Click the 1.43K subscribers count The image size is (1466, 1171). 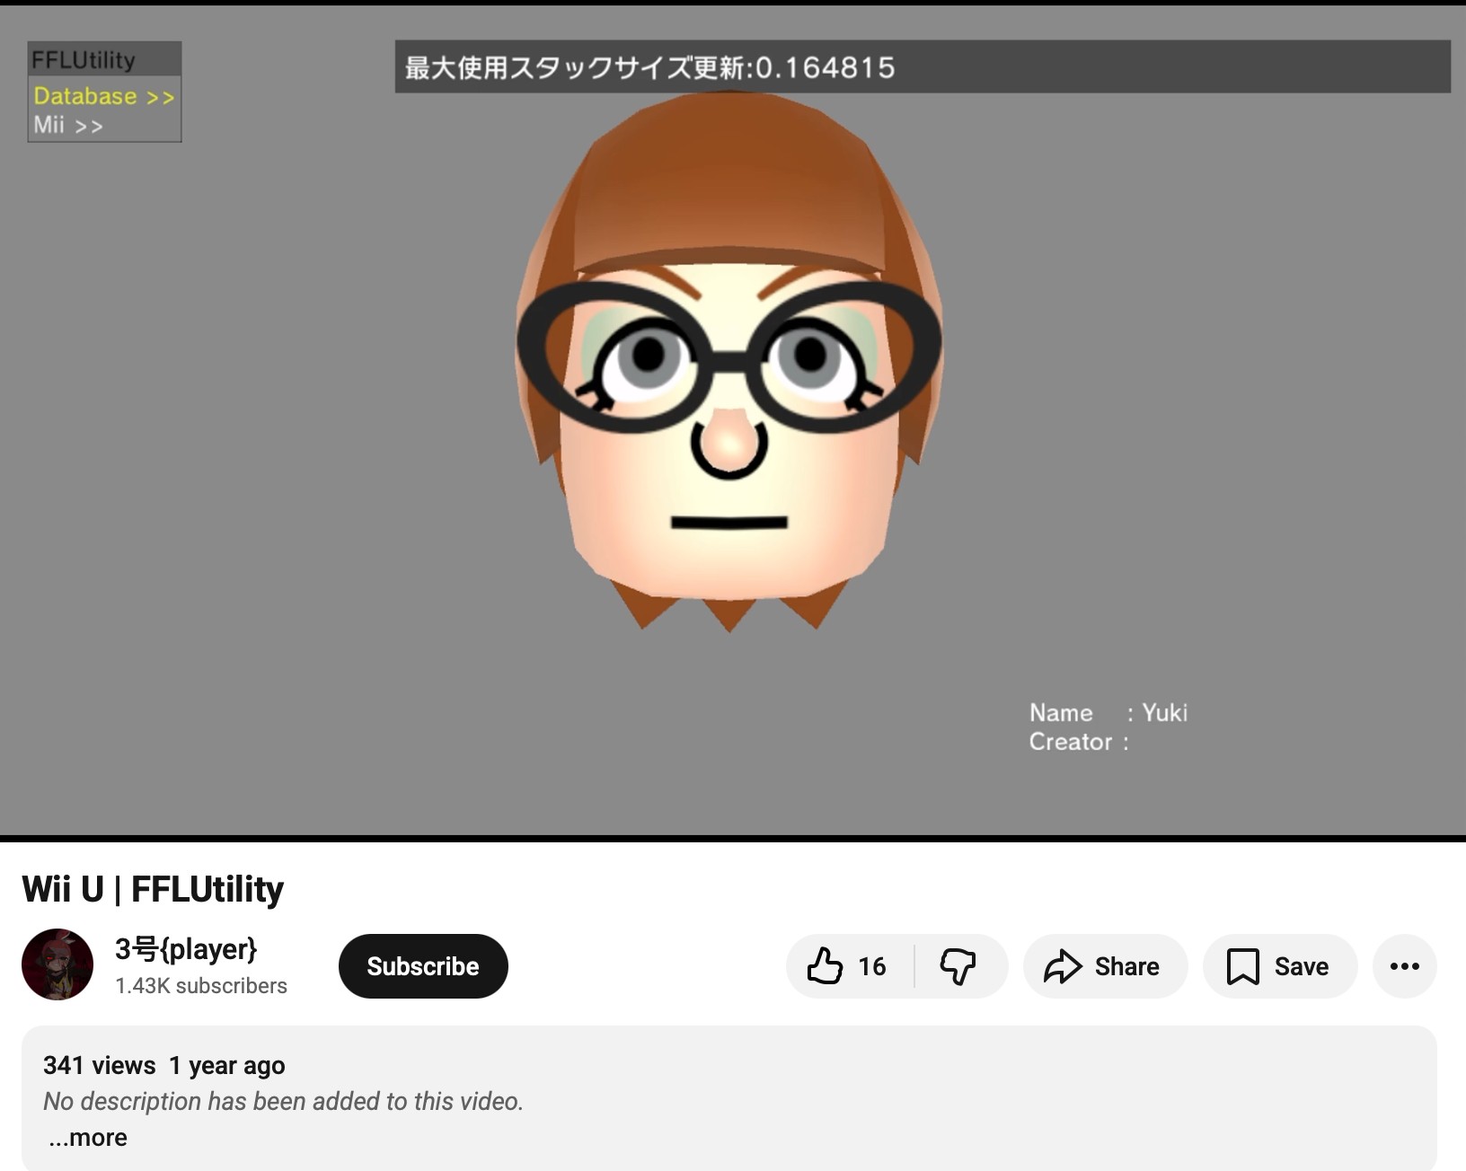(x=201, y=985)
